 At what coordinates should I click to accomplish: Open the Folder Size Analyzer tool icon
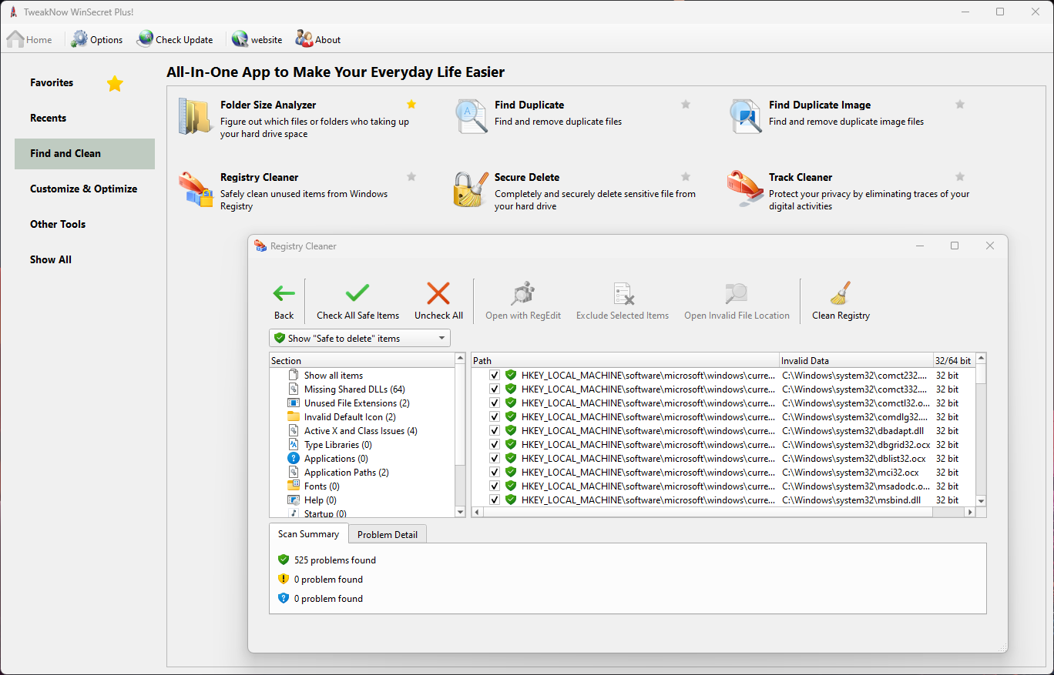point(194,117)
